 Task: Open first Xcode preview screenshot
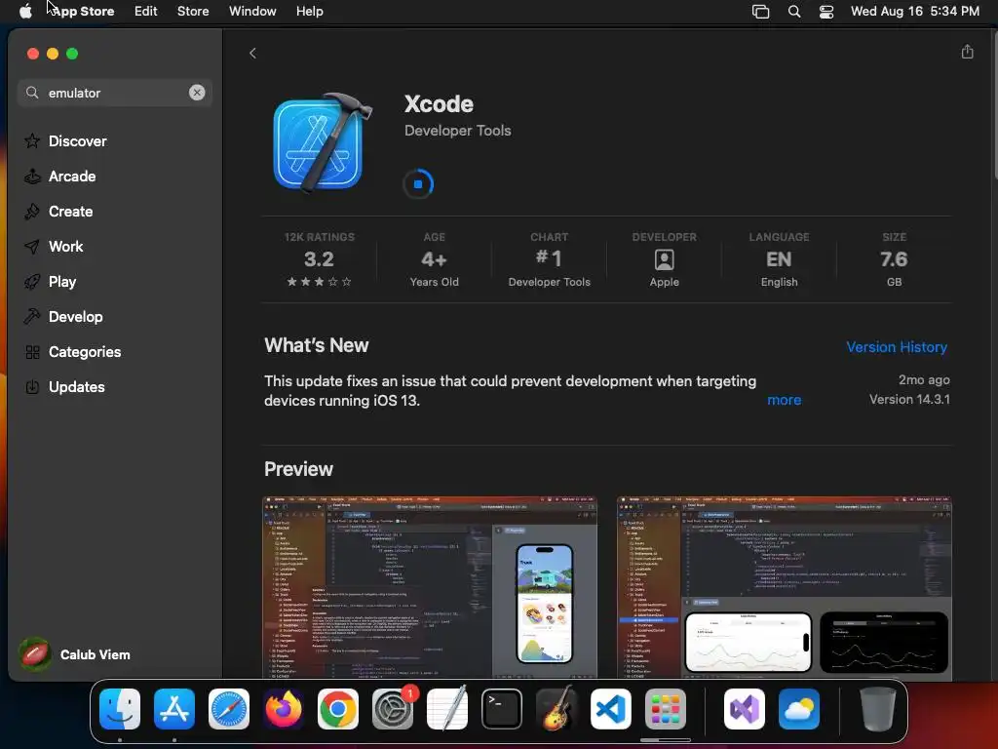[x=430, y=587]
